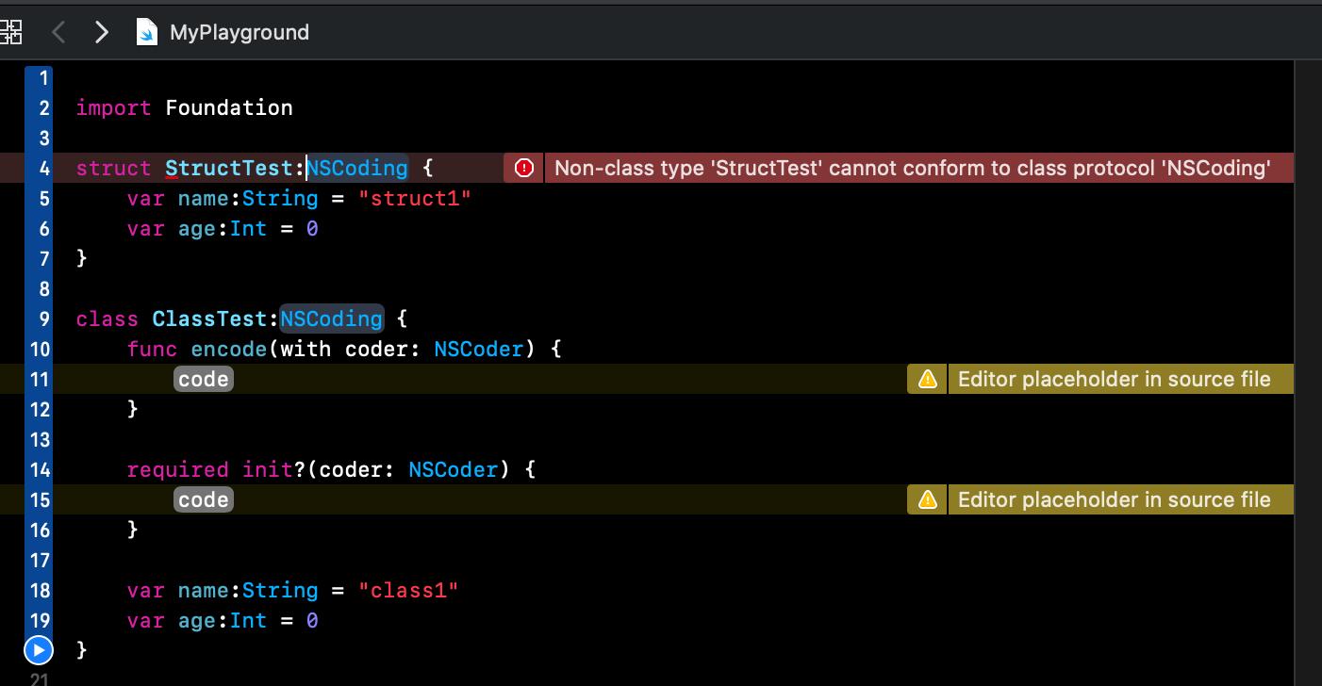Click the encode function name

pos(229,349)
